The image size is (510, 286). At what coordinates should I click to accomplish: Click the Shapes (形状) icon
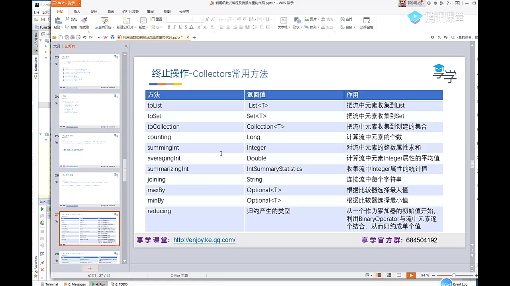coord(297,20)
